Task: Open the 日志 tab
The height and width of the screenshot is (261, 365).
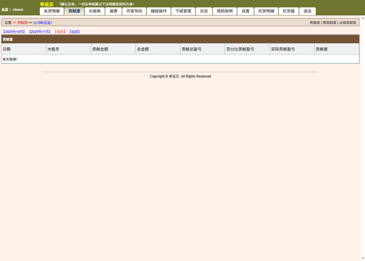Action: click(204, 11)
